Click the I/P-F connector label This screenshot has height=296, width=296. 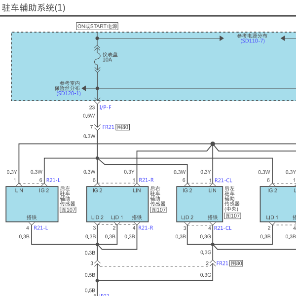(x=106, y=108)
